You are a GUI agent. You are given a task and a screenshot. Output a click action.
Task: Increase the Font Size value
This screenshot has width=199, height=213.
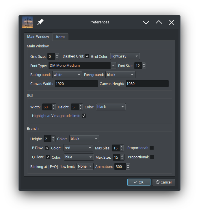click(144, 64)
